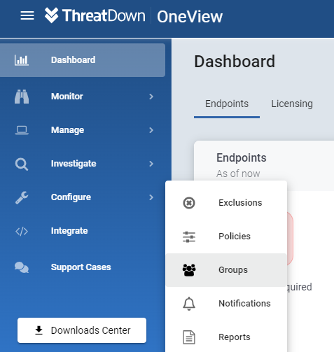Open the Integrate menu item
Screen dimensions: 334x352
tap(83, 231)
